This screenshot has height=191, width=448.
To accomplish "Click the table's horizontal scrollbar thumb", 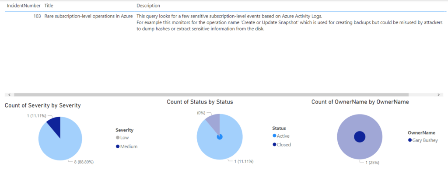I will 211,94.
